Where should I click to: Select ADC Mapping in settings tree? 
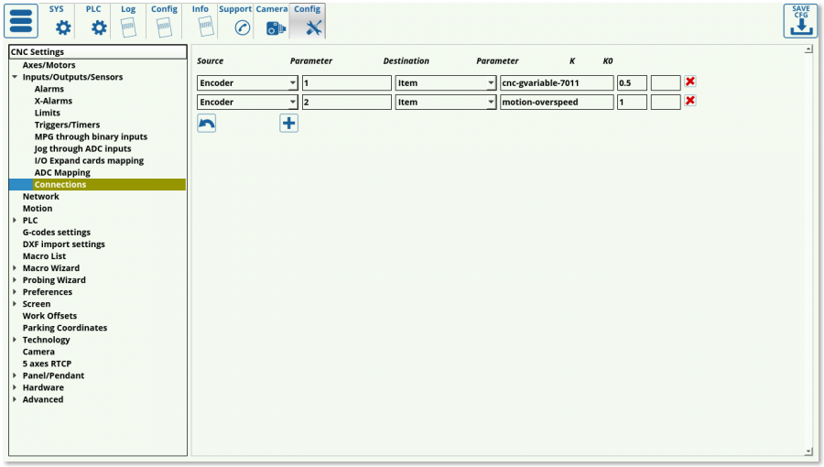click(x=62, y=172)
